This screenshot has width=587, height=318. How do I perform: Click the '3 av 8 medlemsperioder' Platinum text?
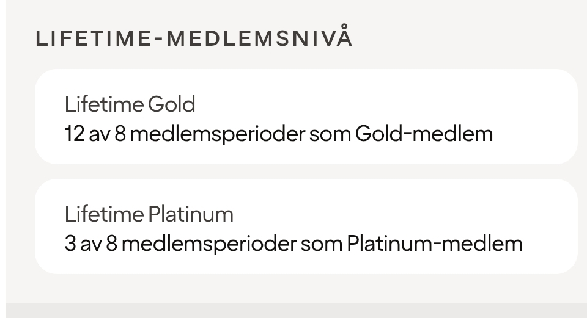point(181,244)
